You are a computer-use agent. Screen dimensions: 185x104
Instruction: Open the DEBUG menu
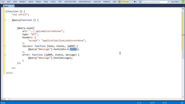coord(38,2)
